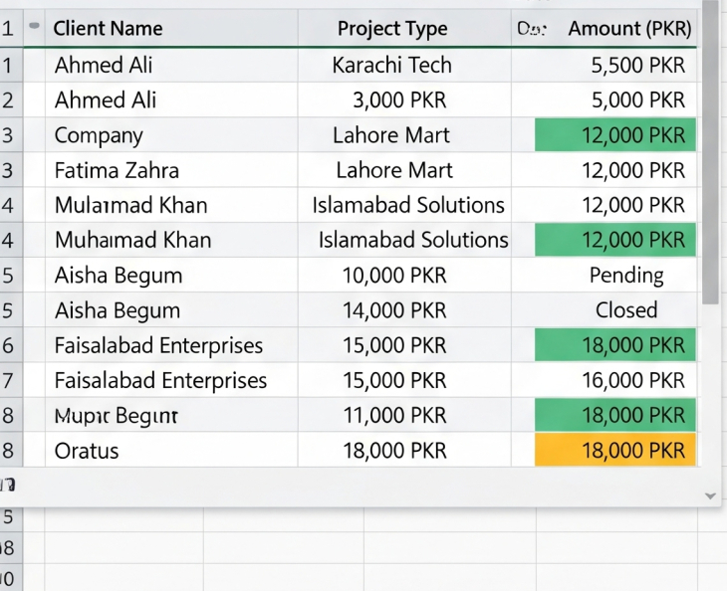Screen dimensions: 727x591
Task: Click the scroll-down arrow at bottom right
Action: (710, 494)
